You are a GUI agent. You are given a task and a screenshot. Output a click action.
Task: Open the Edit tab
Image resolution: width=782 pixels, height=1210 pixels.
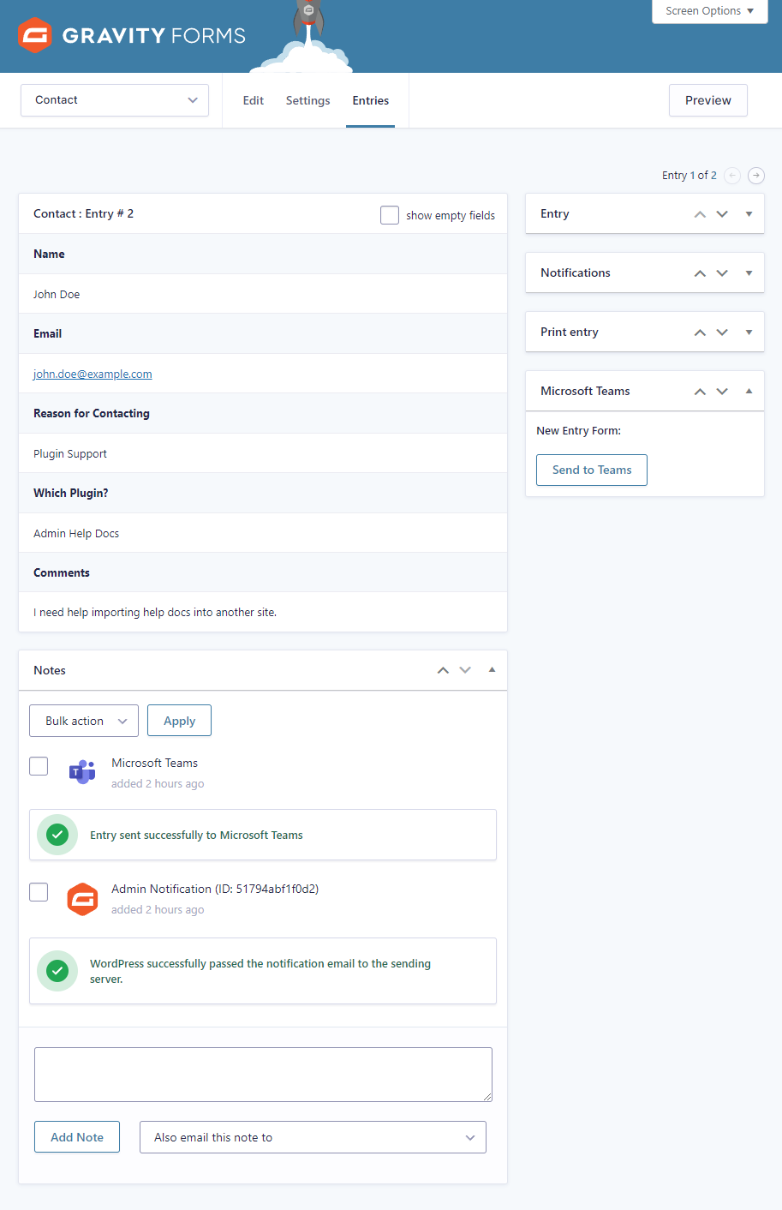click(x=253, y=100)
